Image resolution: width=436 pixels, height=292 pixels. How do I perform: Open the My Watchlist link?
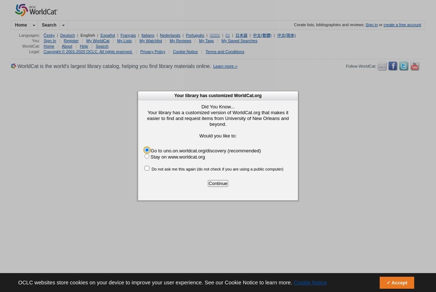pyautogui.click(x=150, y=41)
